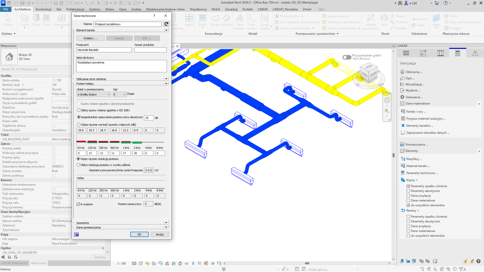Image resolution: width=484 pixels, height=272 pixels.
Task: Uncheck the A-ważone checkbox
Action: 78,204
